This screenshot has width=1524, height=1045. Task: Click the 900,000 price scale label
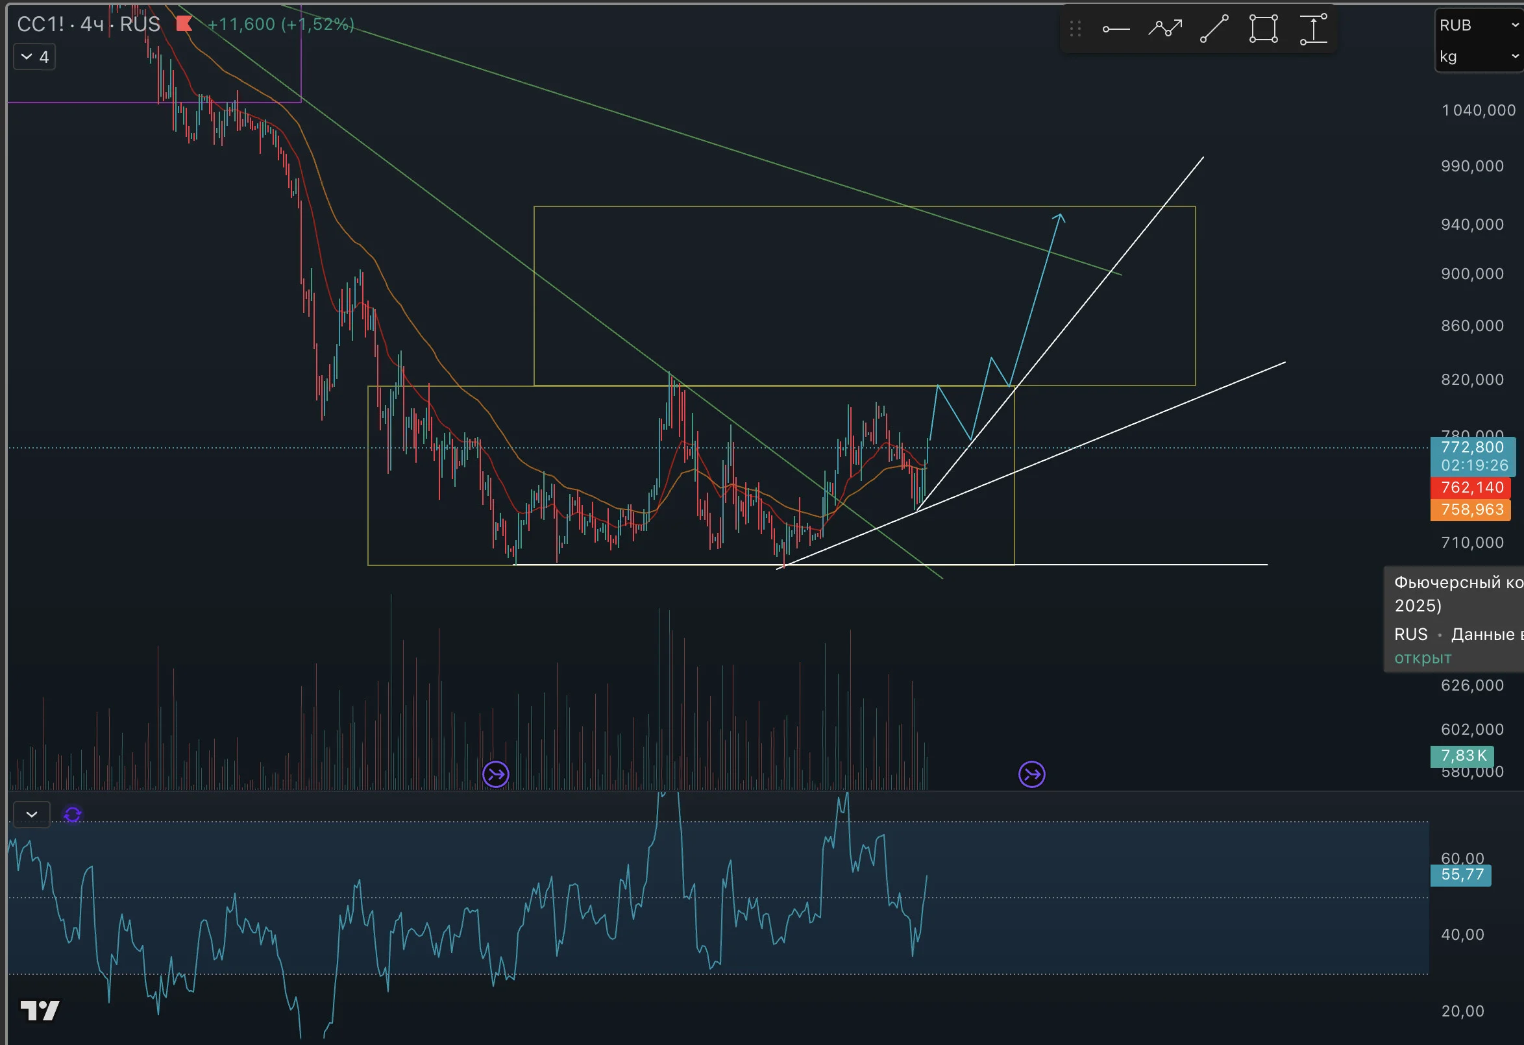point(1472,273)
